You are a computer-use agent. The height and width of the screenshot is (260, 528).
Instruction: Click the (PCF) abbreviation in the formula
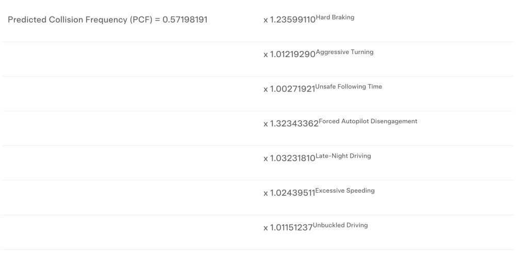(141, 20)
